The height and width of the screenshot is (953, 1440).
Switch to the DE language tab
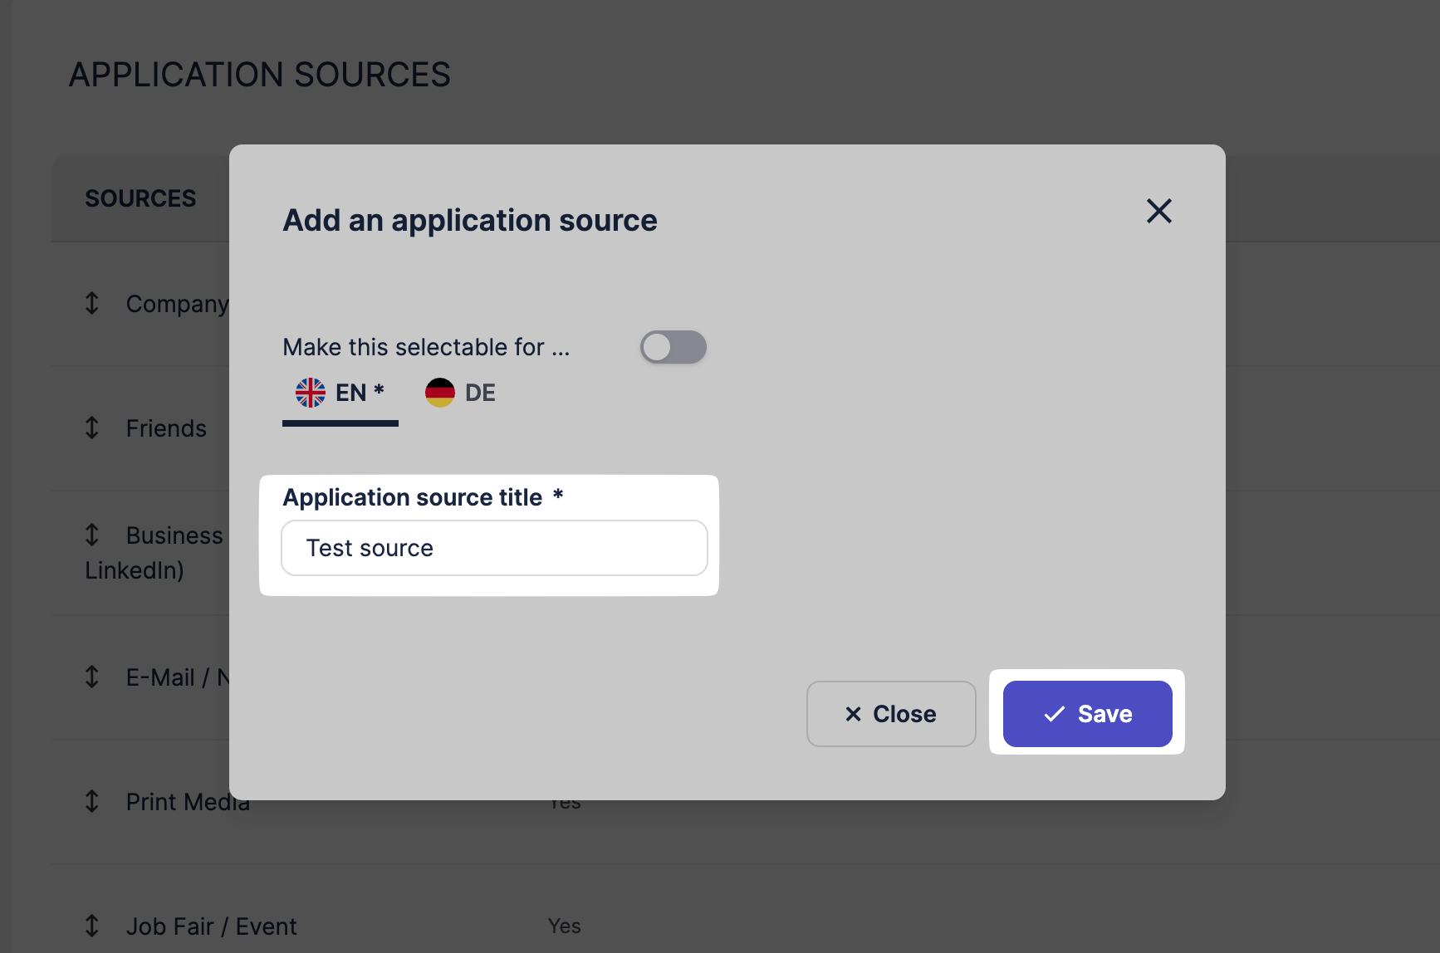[461, 393]
